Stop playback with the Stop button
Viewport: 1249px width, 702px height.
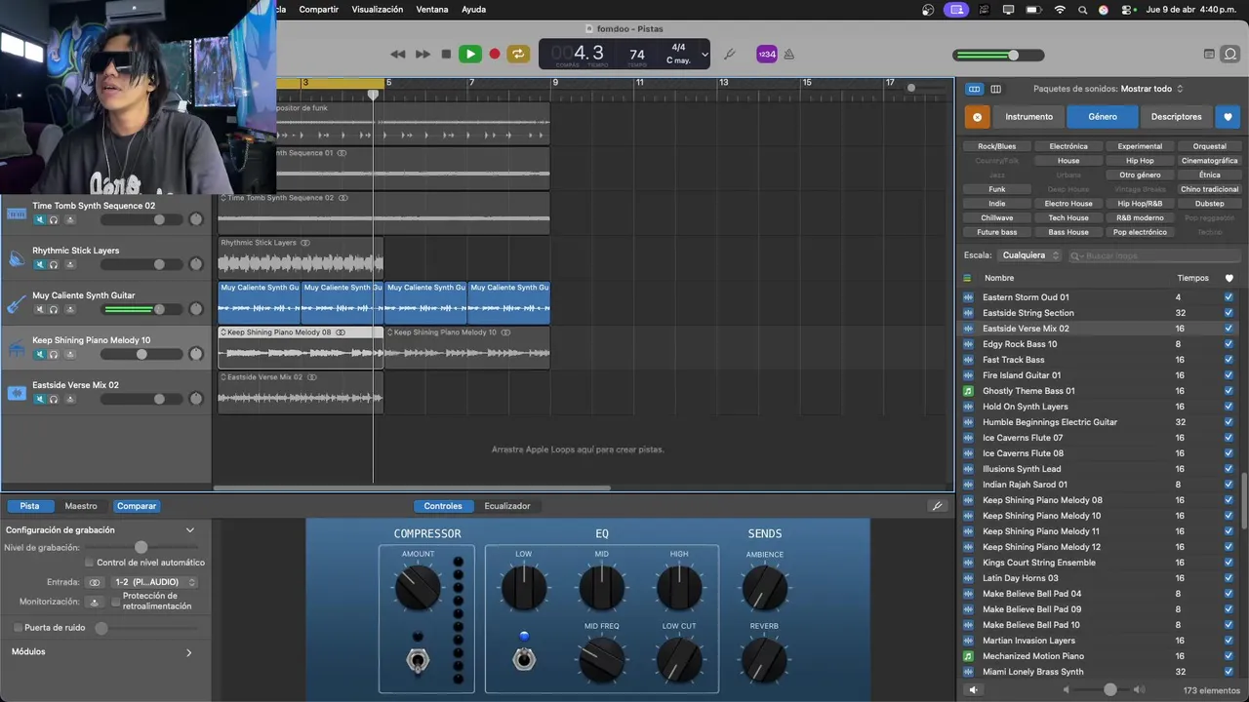[x=446, y=55]
